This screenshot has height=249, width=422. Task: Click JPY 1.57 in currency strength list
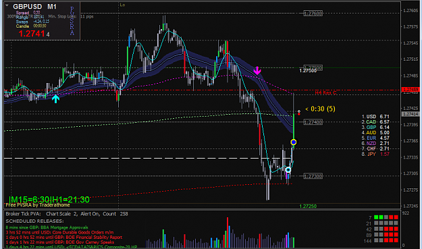(375, 154)
